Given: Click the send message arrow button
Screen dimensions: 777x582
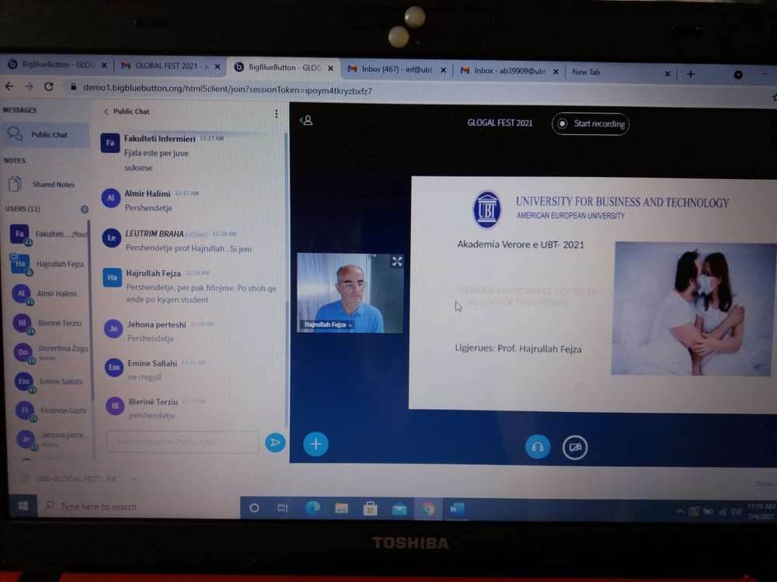Looking at the screenshot, I should coord(274,442).
